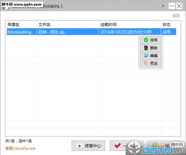Sort by the 挂载时间 column header

[x=130, y=24]
